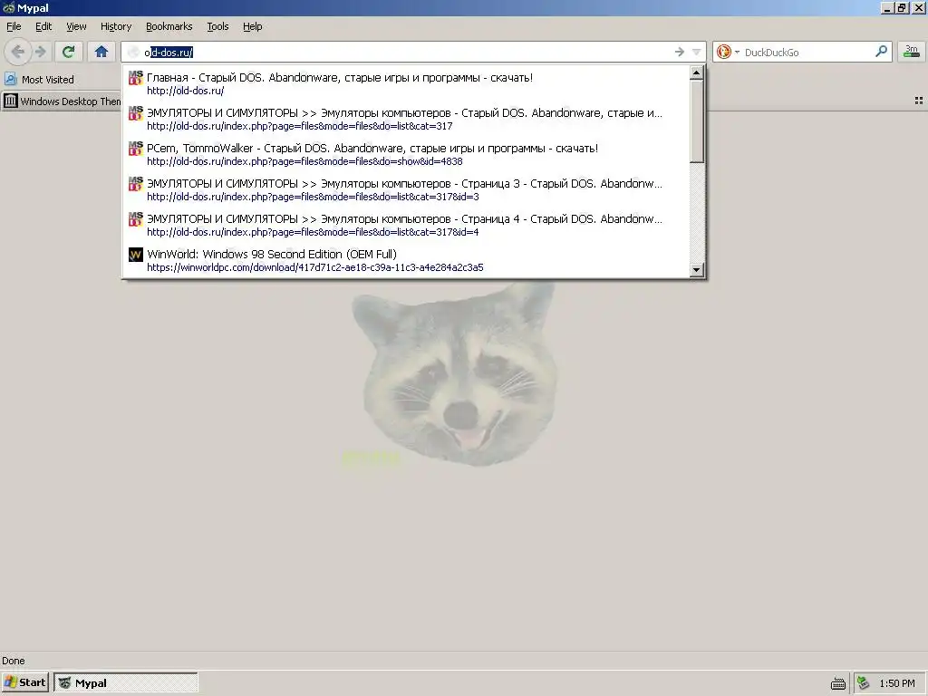928x696 pixels.
Task: Open the History menu
Action: point(116,26)
